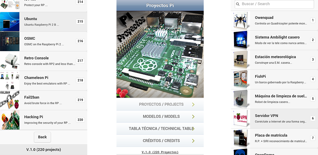Tap the Retro Console NES thumbnail

pos(10,61)
